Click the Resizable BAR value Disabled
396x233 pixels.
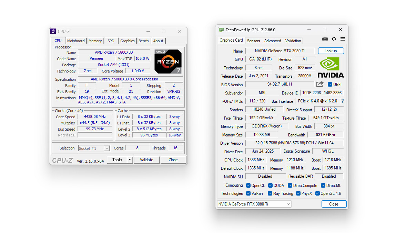[329, 176]
